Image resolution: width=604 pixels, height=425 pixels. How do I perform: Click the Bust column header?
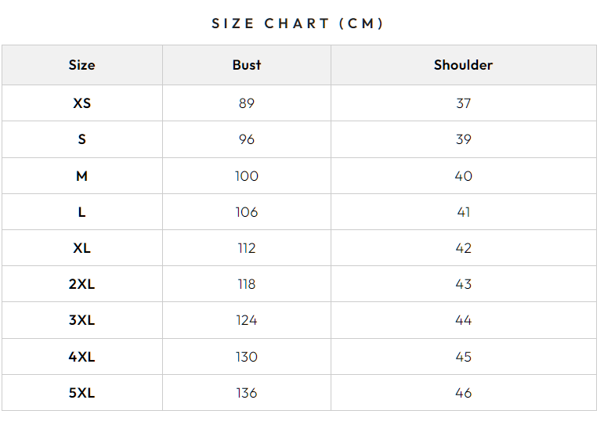247,65
